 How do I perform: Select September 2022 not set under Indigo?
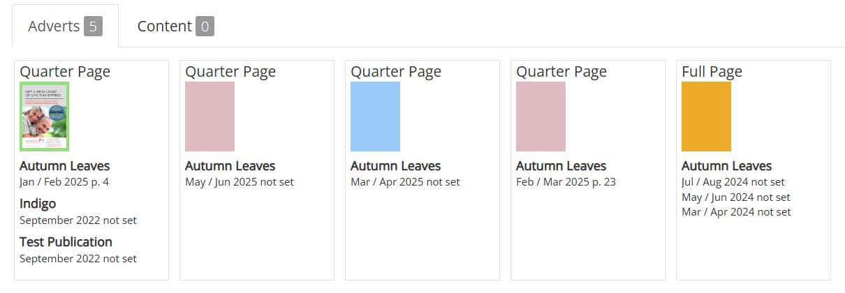point(78,220)
